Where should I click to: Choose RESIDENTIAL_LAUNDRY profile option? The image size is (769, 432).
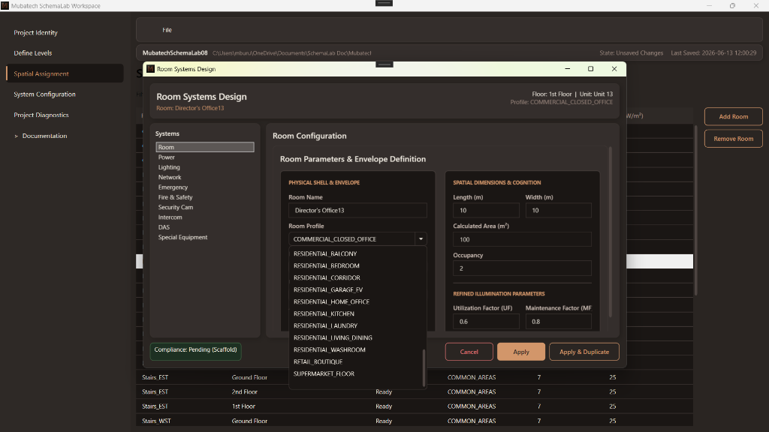(356, 325)
